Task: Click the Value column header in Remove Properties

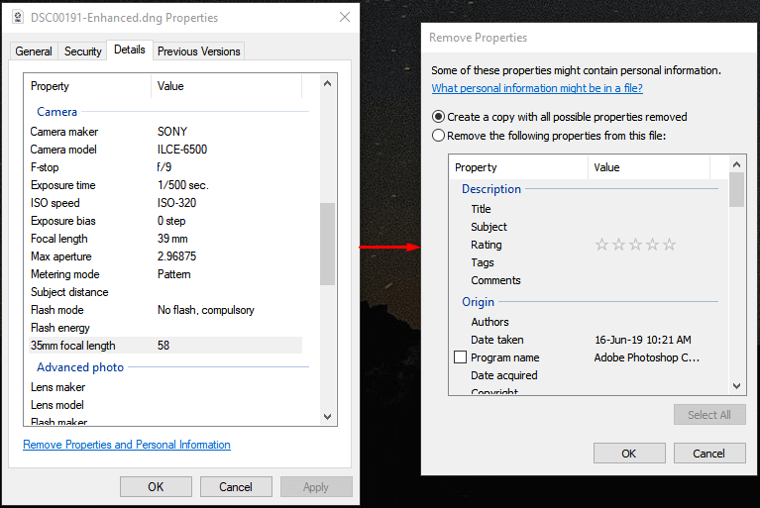Action: click(x=649, y=167)
